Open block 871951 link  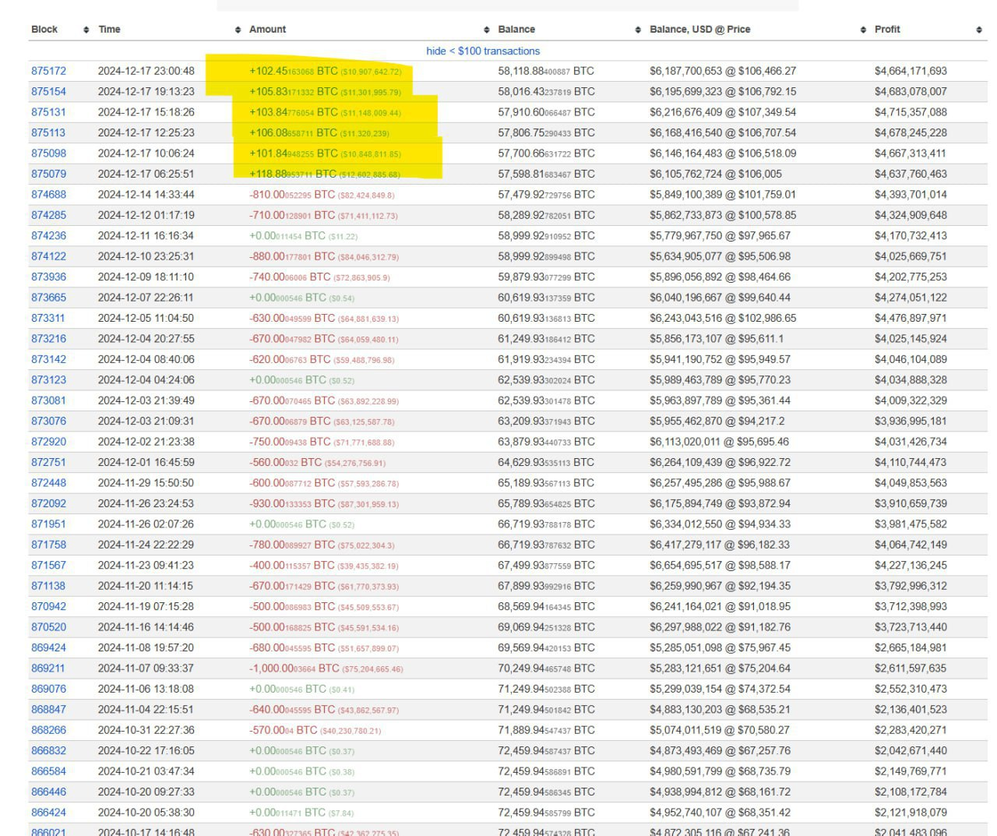tap(48, 524)
